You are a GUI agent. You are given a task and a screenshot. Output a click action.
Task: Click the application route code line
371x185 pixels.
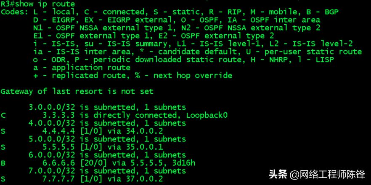coord(82,67)
